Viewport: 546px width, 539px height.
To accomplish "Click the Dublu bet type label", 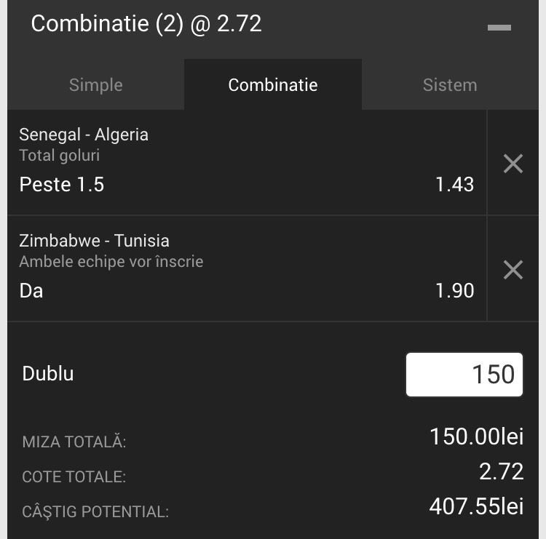I will click(48, 374).
